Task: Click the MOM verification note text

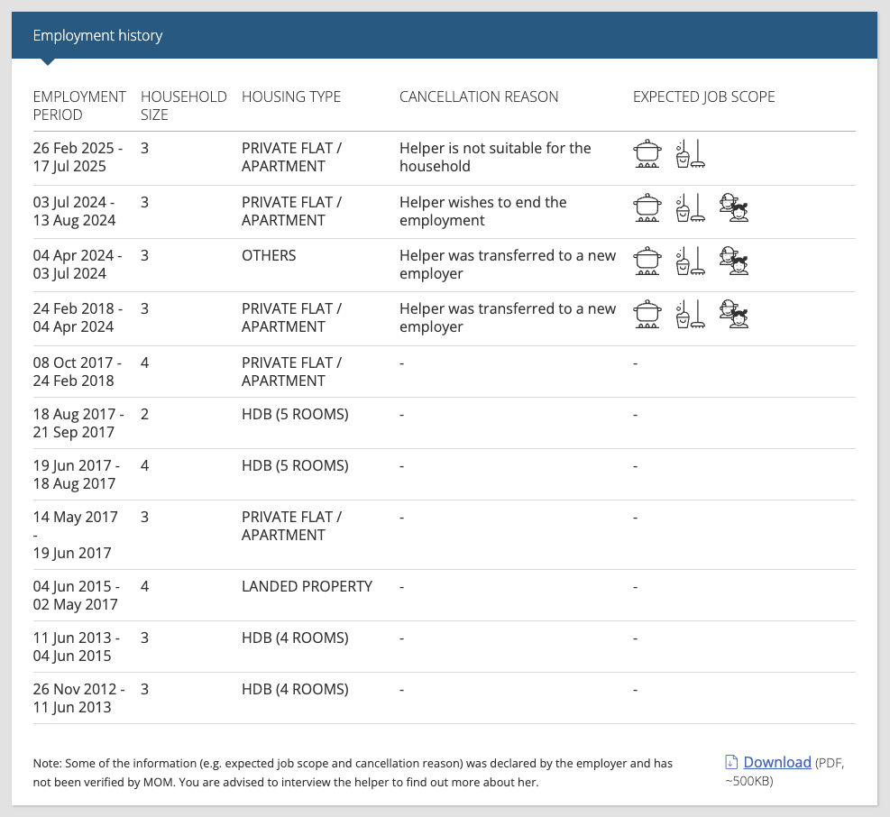Action: 353,773
